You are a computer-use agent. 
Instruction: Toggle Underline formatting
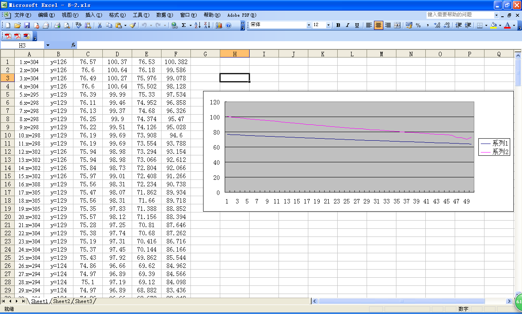pyautogui.click(x=357, y=25)
